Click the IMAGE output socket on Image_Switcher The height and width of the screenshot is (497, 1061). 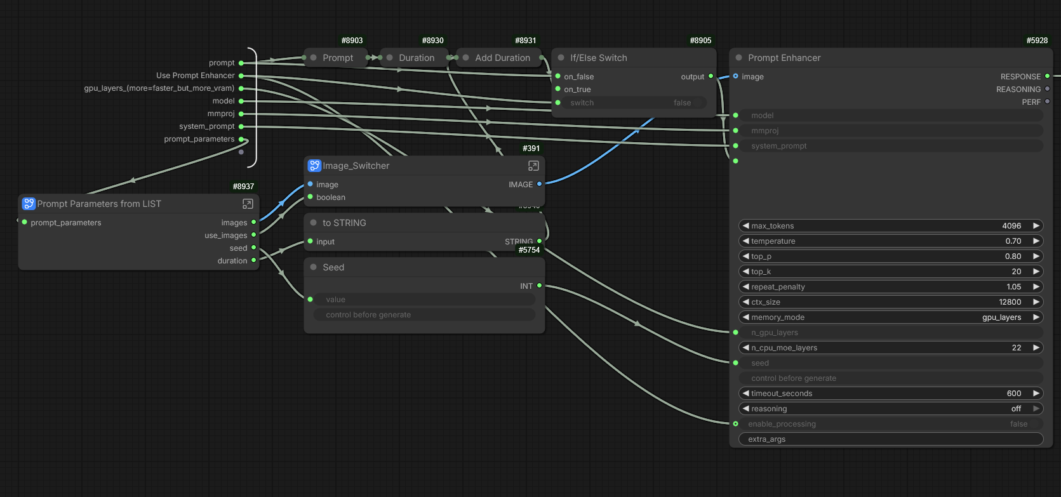540,184
